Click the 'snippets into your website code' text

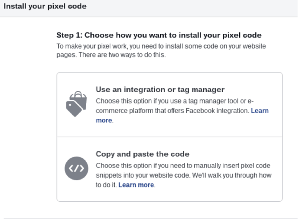tap(142, 175)
